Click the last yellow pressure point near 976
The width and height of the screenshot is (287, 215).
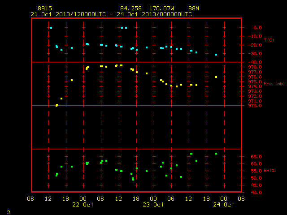pos(216,77)
